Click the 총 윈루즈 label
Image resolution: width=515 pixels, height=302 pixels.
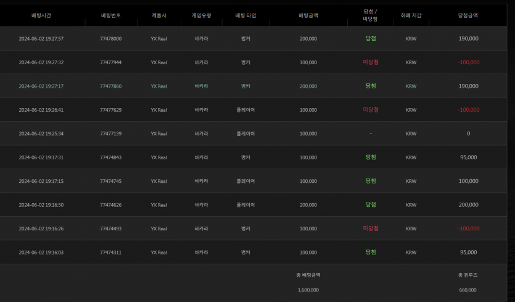coord(468,275)
